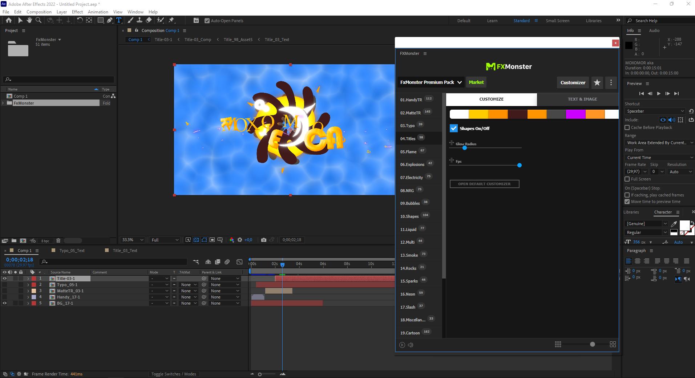This screenshot has width=695, height=378.
Task: Select the Roto Brush tool
Action: pos(160,20)
